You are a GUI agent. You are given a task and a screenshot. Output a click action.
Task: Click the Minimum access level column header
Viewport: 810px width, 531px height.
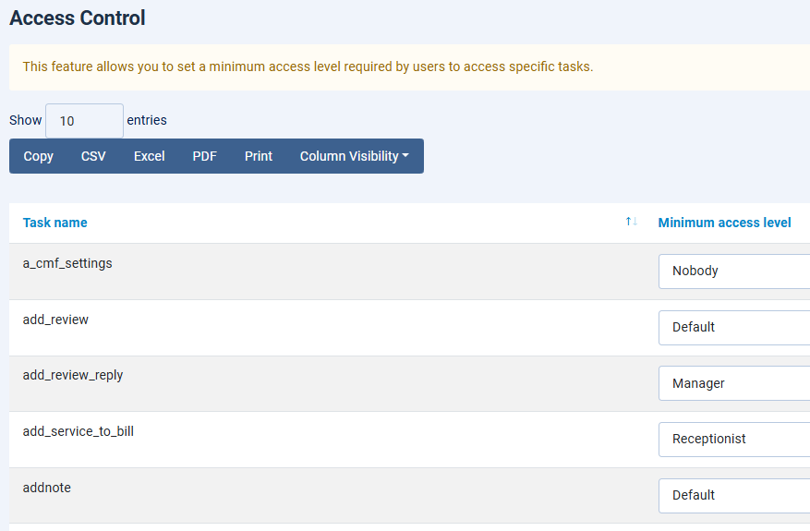(x=724, y=223)
